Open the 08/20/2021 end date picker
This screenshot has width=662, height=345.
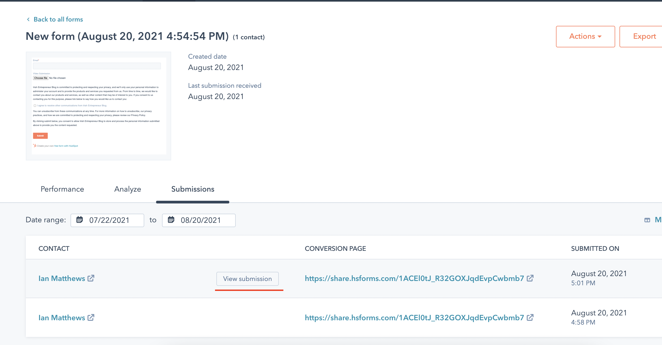tap(201, 220)
